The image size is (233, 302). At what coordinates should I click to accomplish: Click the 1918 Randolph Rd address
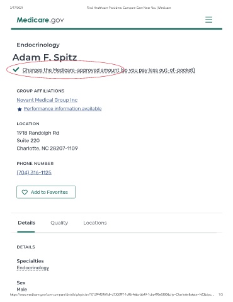click(38, 133)
